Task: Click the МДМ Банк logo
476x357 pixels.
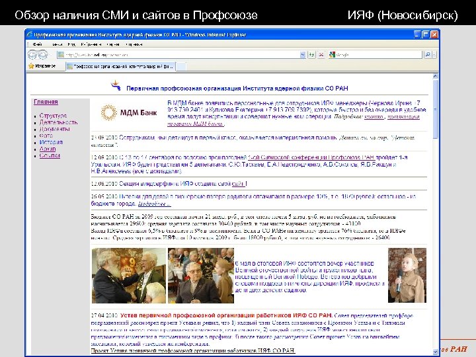Action: [129, 112]
